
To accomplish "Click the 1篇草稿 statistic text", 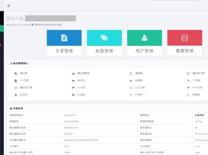I will click(138, 73).
